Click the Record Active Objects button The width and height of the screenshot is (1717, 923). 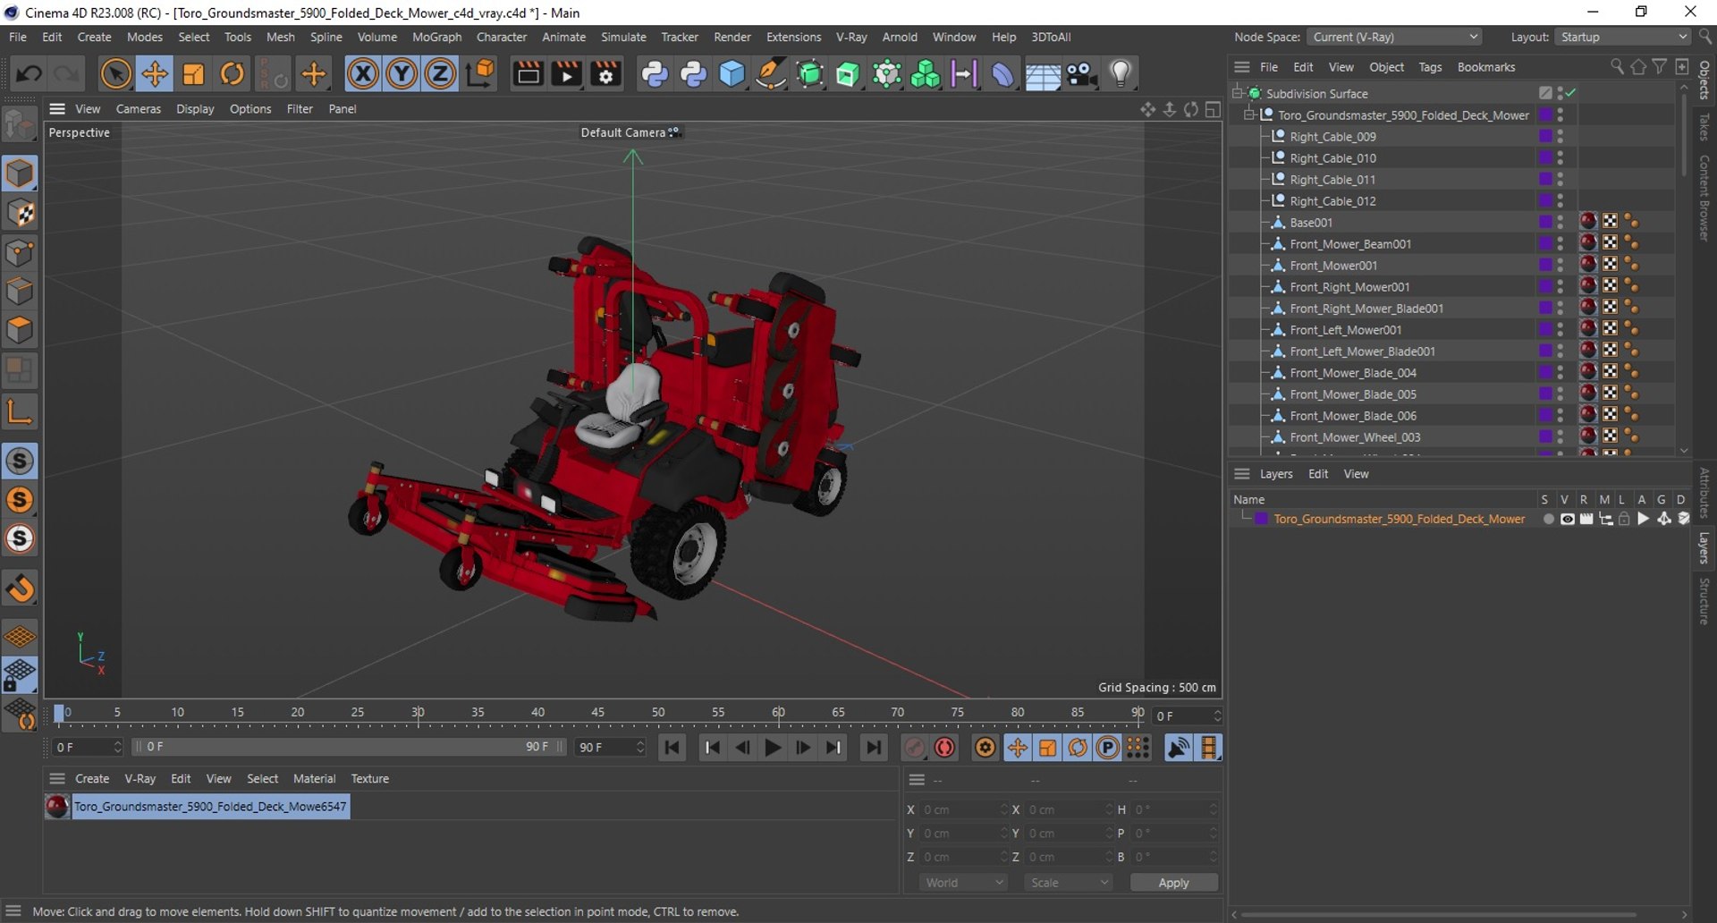point(914,747)
